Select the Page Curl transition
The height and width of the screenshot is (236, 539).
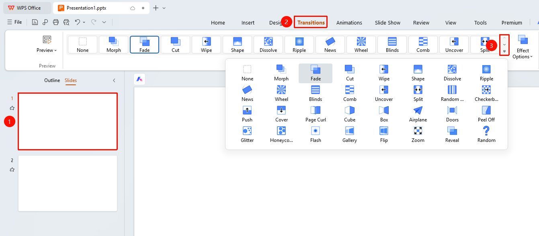click(316, 114)
